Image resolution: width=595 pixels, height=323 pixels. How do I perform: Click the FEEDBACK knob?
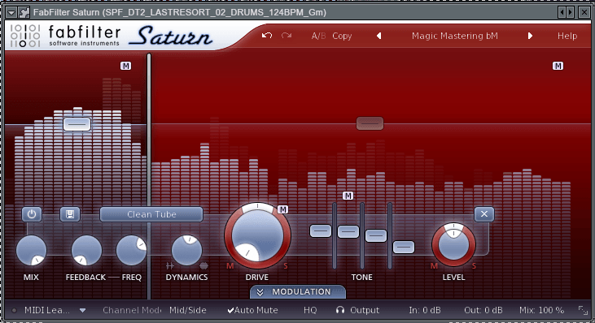tap(86, 251)
